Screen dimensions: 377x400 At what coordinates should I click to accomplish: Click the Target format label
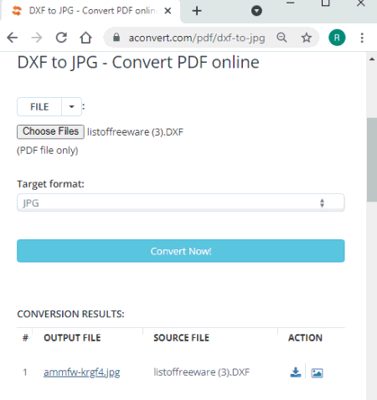50,184
